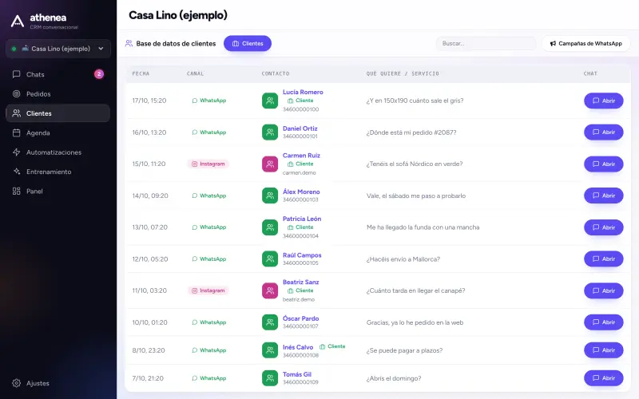Click Abrir for Daniel Ortiz
Viewport: 639px width, 399px height.
[604, 132]
